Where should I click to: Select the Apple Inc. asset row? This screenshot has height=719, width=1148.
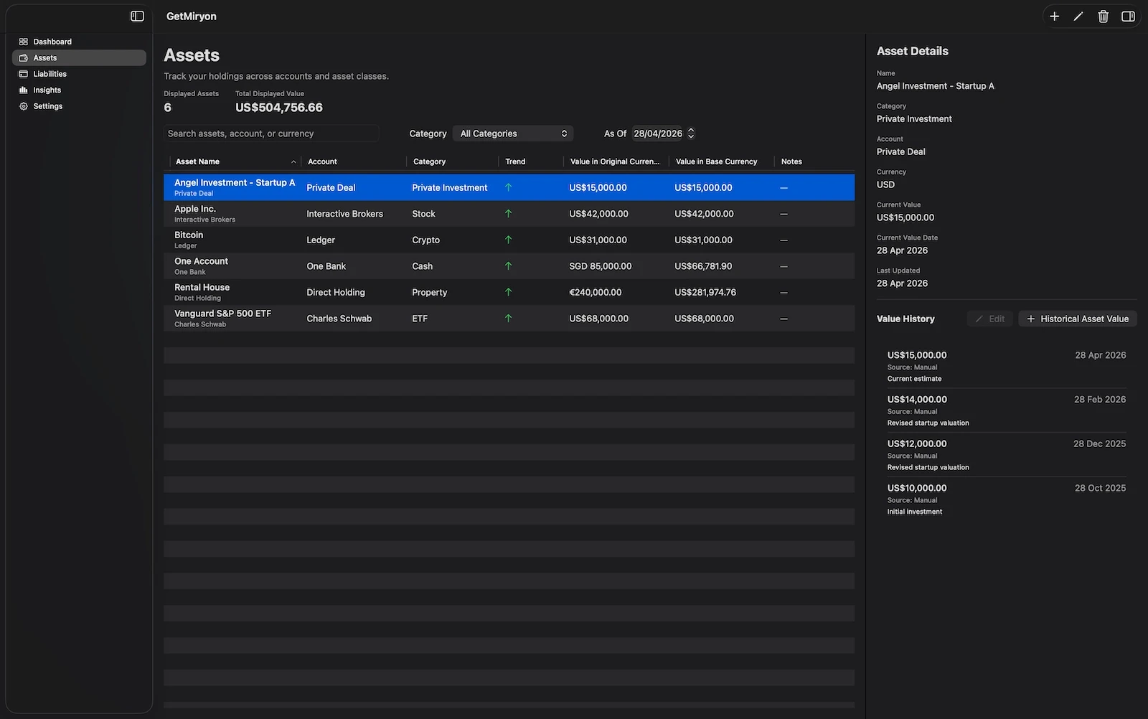click(509, 214)
